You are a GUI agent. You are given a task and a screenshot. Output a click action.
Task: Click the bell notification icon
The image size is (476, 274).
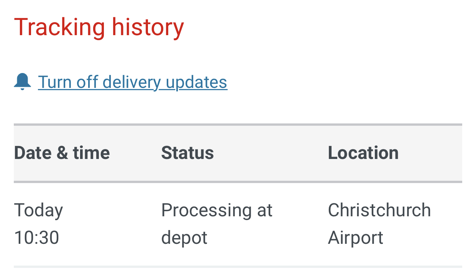[x=22, y=82]
